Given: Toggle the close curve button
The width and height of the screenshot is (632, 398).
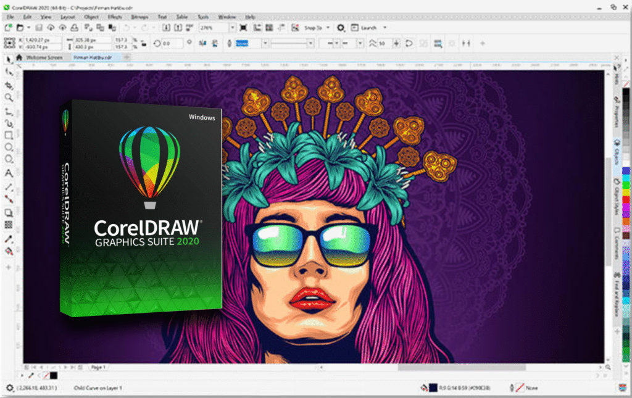Looking at the screenshot, I should tap(409, 43).
